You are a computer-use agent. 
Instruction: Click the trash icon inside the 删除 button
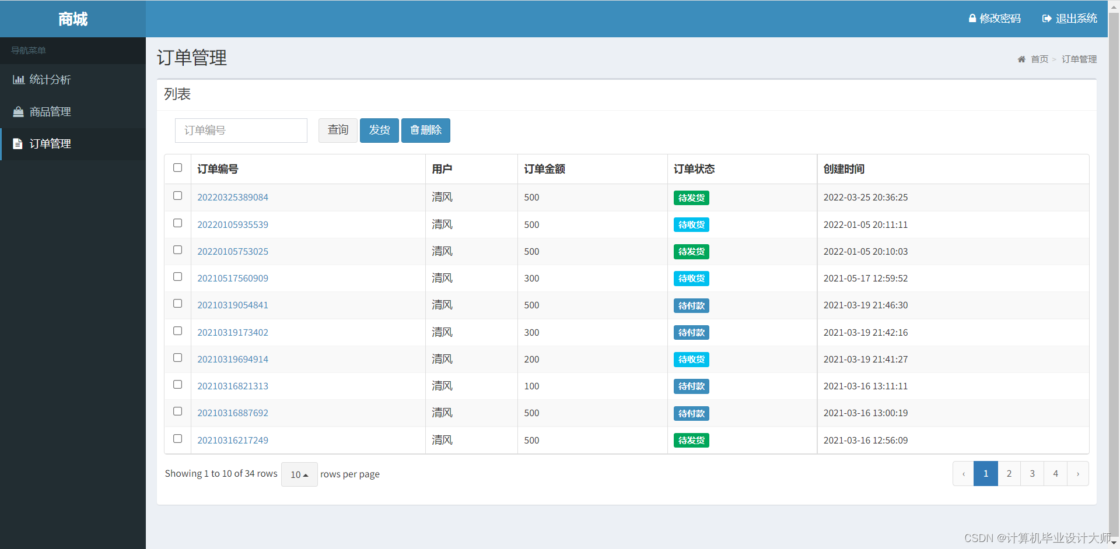click(x=415, y=130)
